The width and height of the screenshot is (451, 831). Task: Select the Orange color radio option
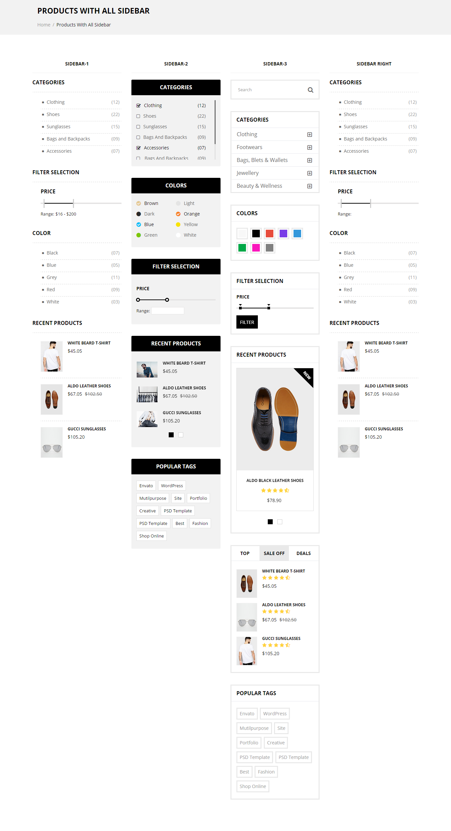pos(178,214)
